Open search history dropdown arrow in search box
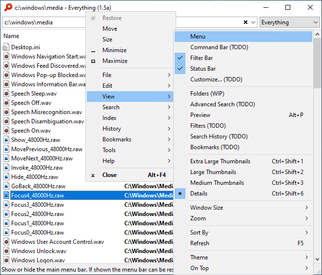This screenshot has height=275, width=322. pos(253,22)
